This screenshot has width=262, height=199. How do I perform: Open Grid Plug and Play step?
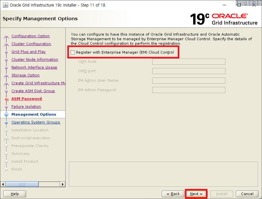pos(28,52)
